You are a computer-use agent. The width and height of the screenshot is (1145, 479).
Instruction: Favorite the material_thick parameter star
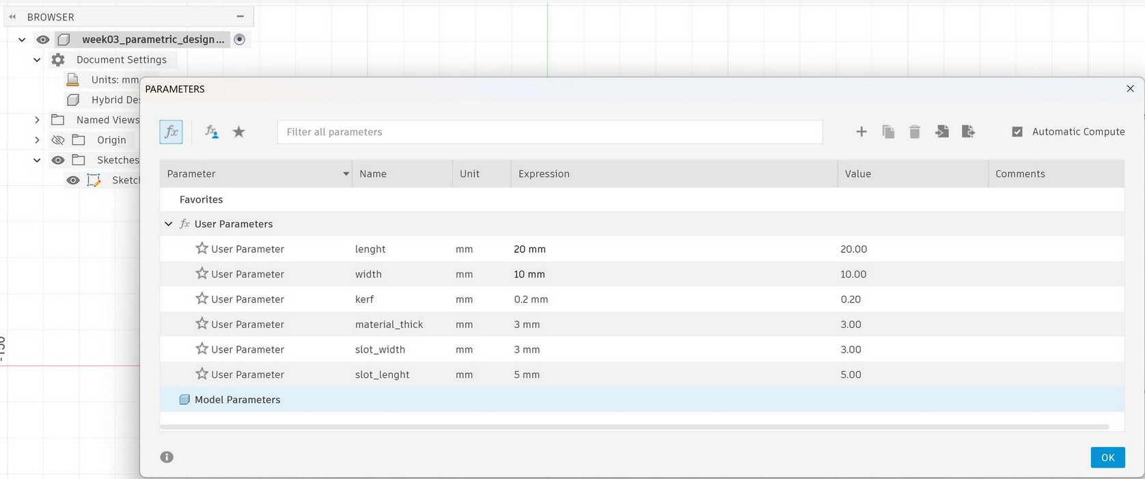[x=202, y=323]
